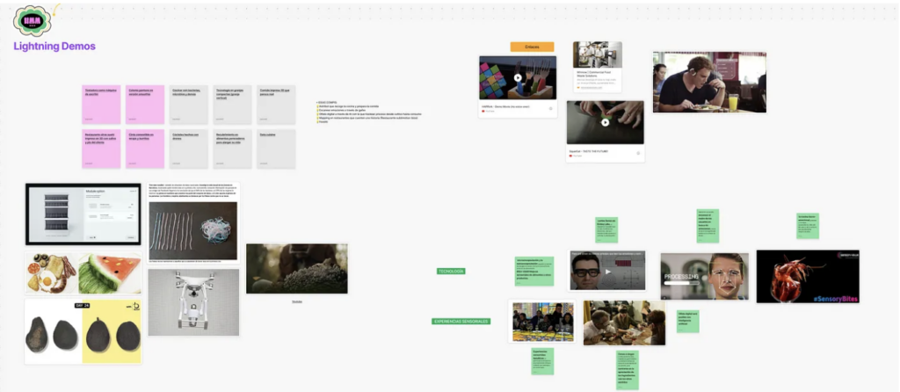Play the HAPIfork demo movie video
900x392 pixels.
tap(518, 77)
